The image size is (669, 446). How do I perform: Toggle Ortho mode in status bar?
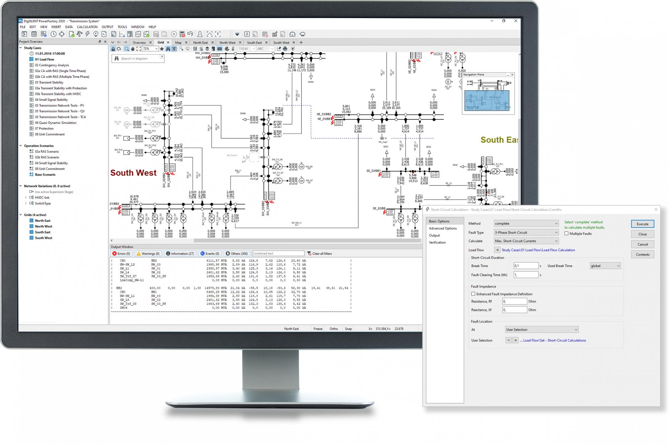(x=333, y=329)
